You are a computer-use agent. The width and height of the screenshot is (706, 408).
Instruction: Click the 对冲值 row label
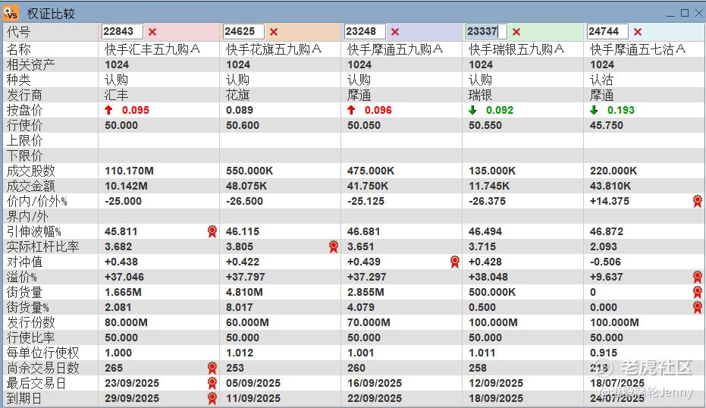[x=24, y=262]
